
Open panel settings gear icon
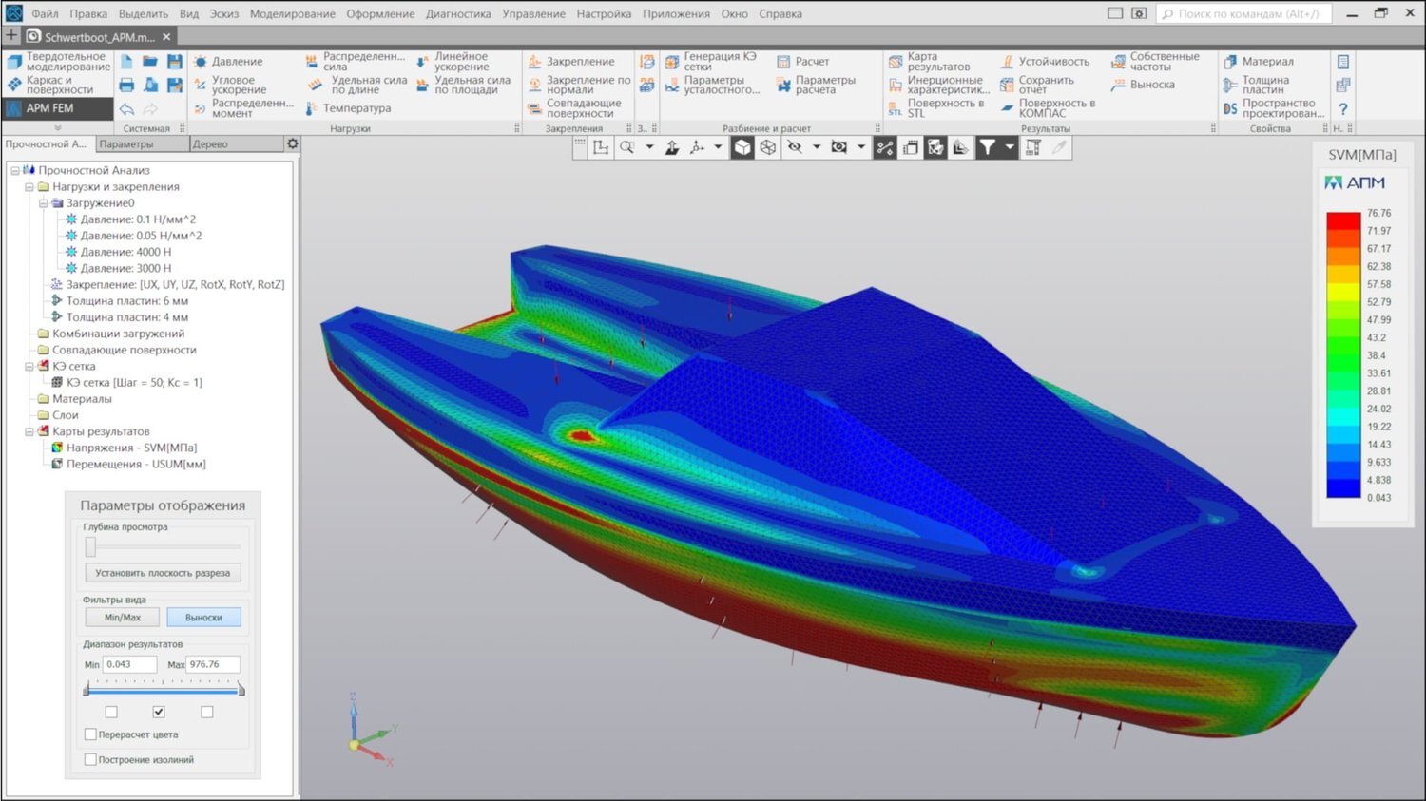293,143
